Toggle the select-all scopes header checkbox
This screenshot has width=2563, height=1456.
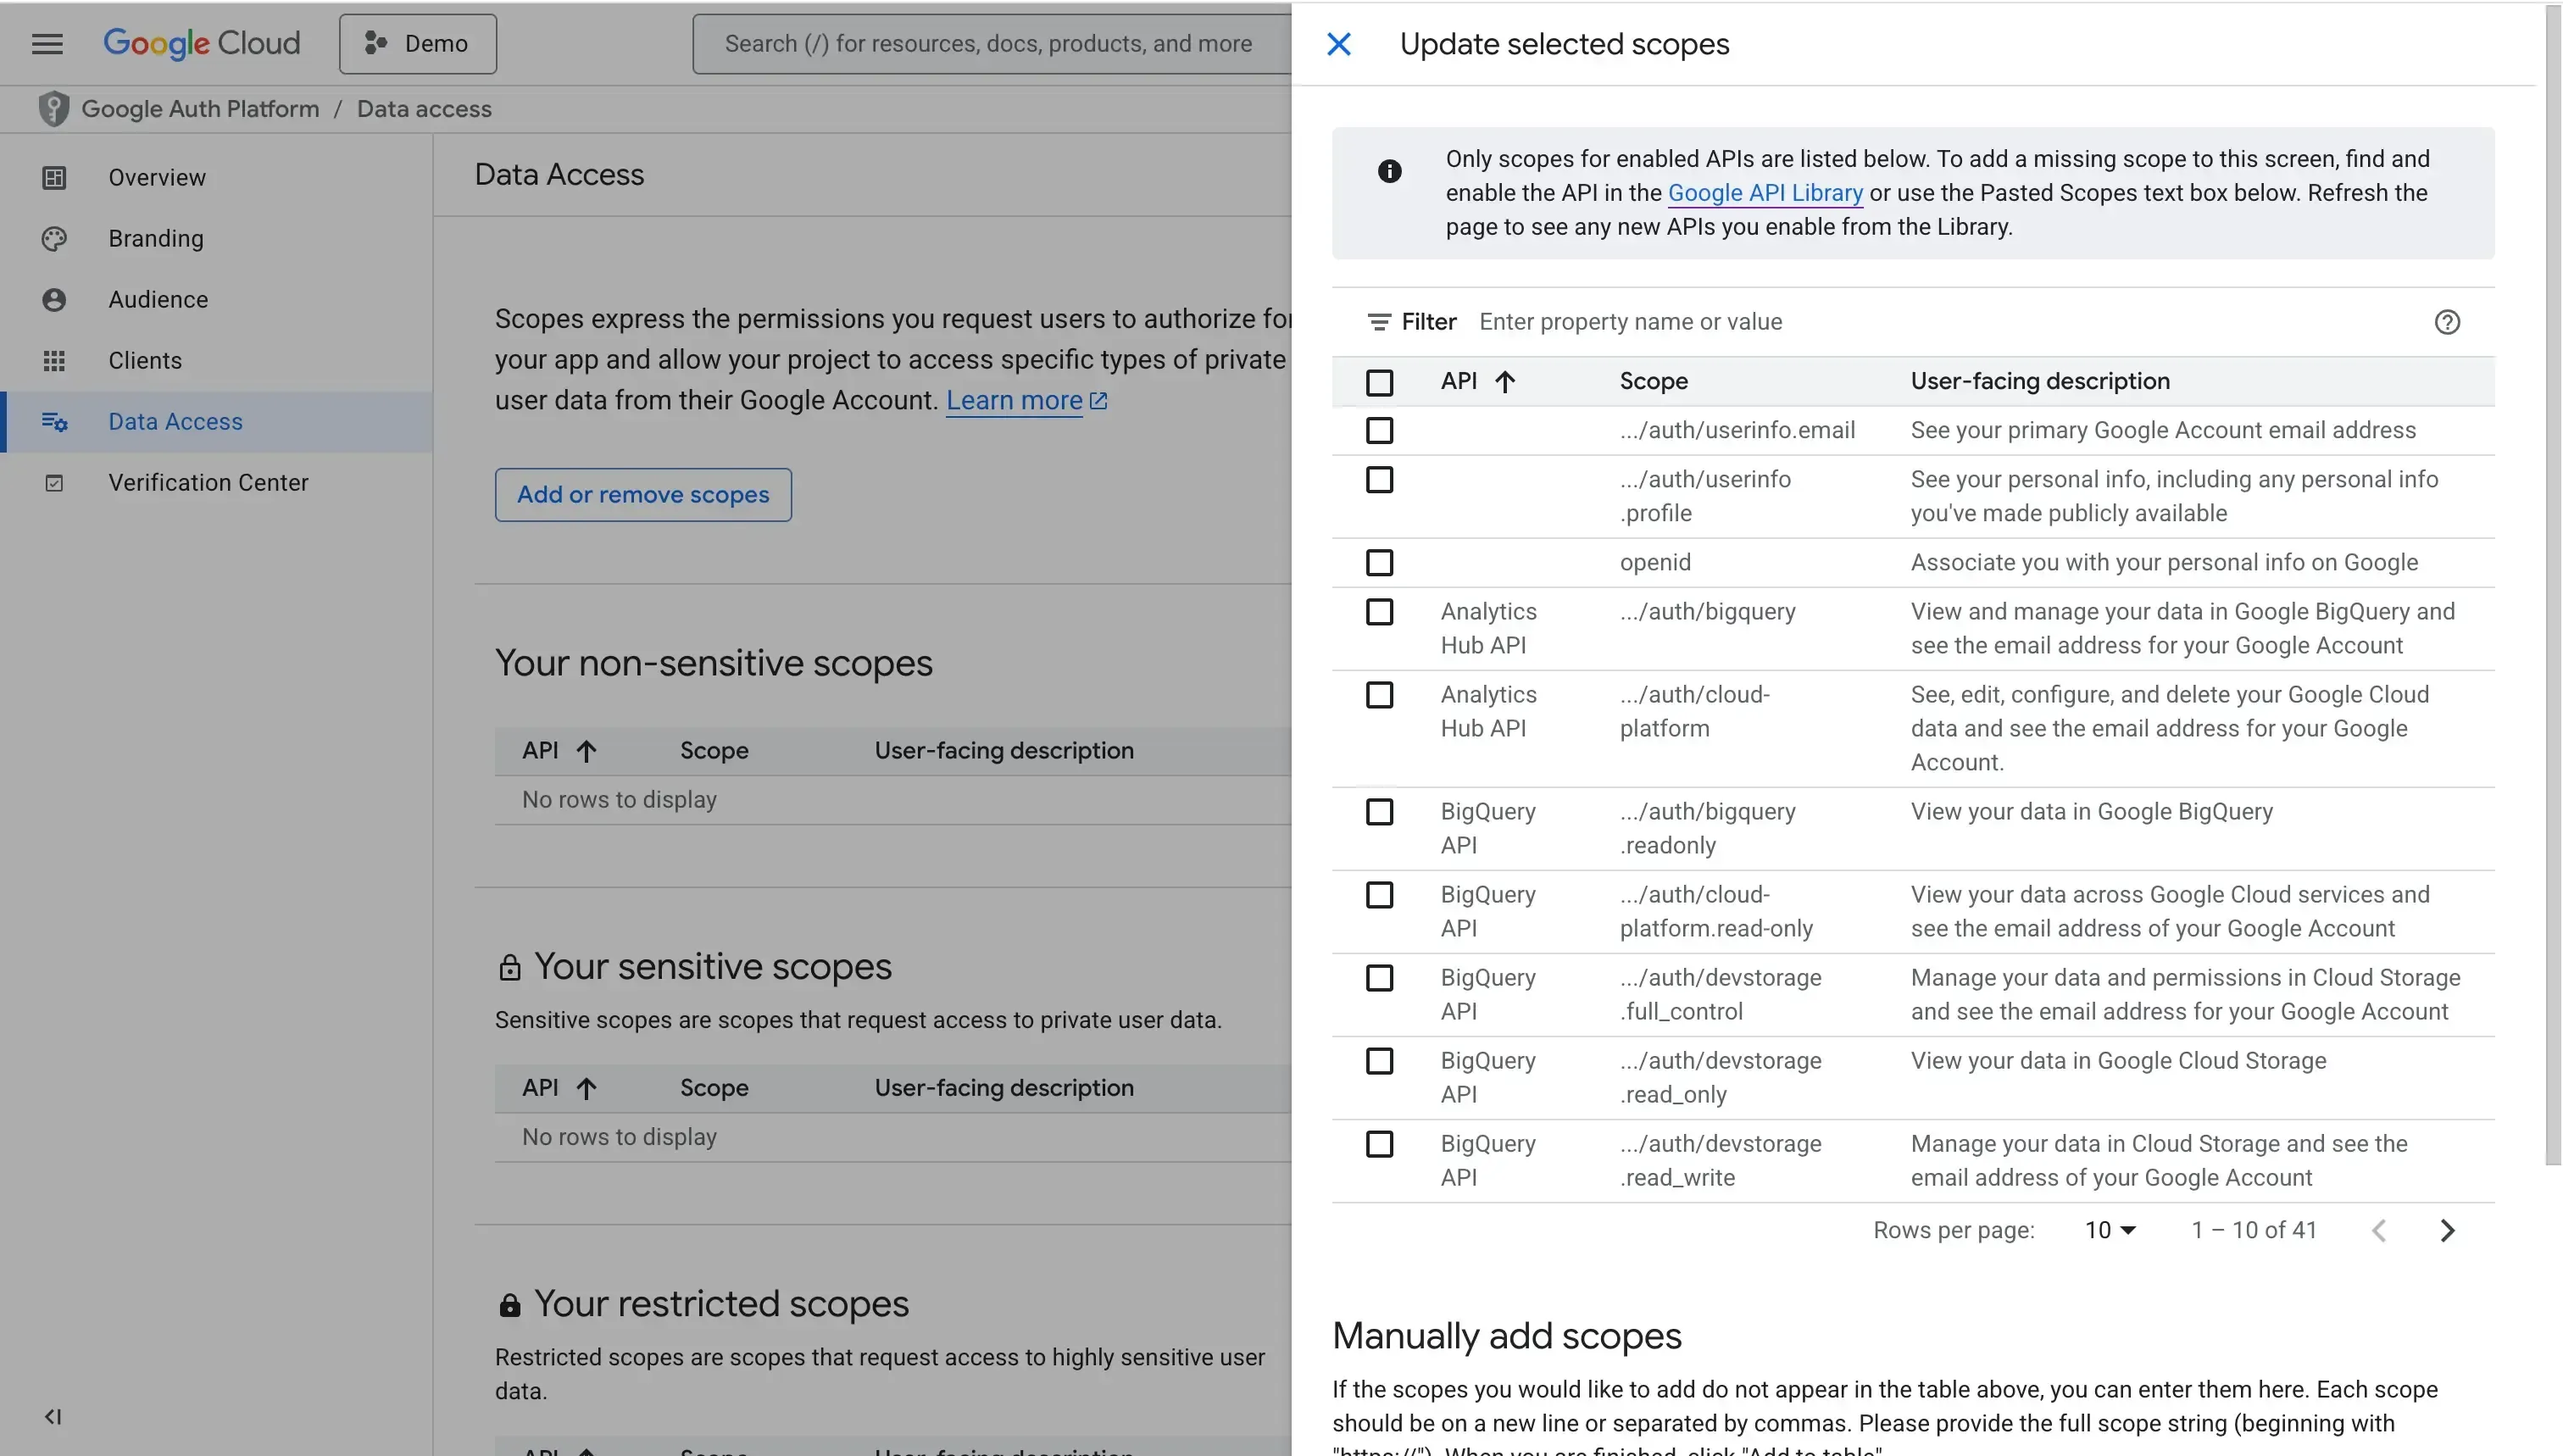coord(1379,382)
